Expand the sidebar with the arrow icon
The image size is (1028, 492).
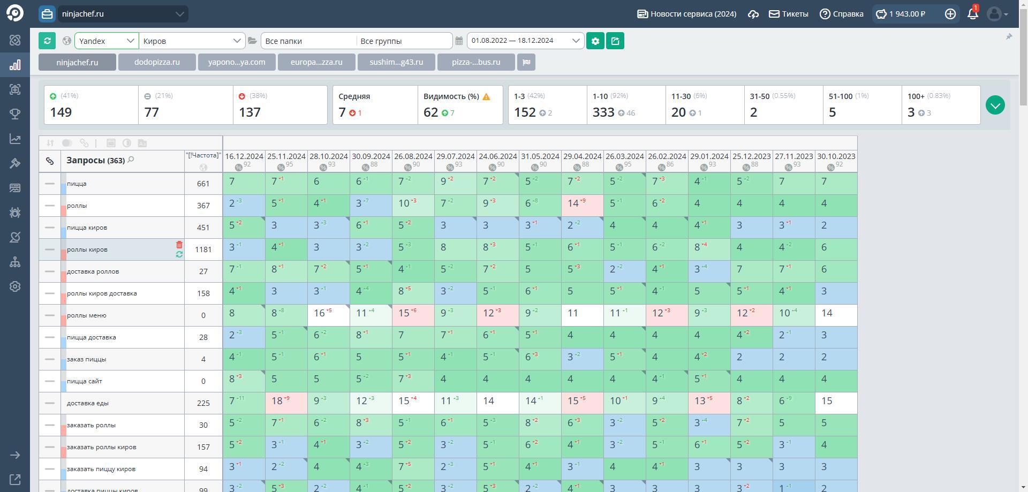click(15, 455)
